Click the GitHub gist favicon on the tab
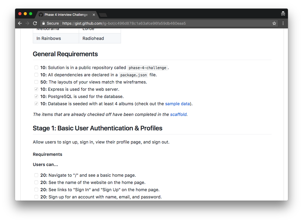This screenshot has height=222, width=303. tap(40, 15)
